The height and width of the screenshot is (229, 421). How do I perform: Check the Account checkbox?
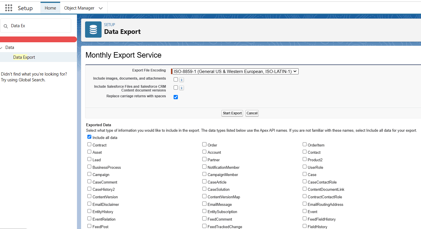tap(205, 152)
